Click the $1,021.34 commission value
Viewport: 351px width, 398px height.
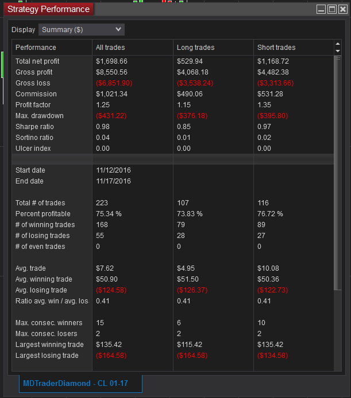click(111, 94)
